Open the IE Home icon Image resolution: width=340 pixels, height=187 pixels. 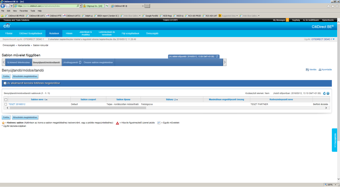pyautogui.click(x=329, y=6)
